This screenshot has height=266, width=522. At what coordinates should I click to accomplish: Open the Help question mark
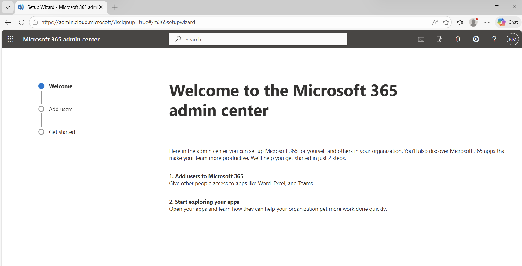click(x=494, y=39)
